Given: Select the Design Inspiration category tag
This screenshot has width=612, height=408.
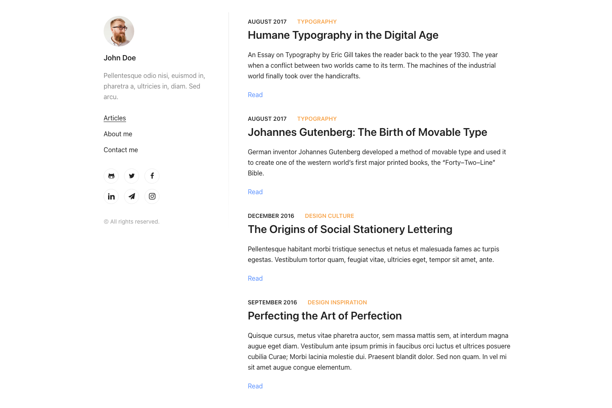Looking at the screenshot, I should click(337, 303).
